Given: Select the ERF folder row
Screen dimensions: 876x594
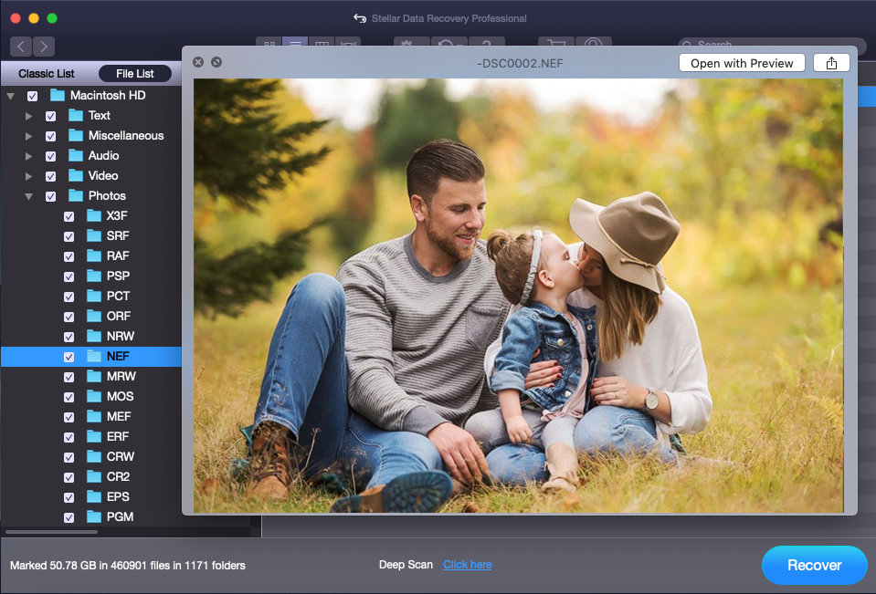Looking at the screenshot, I should pos(91,437).
